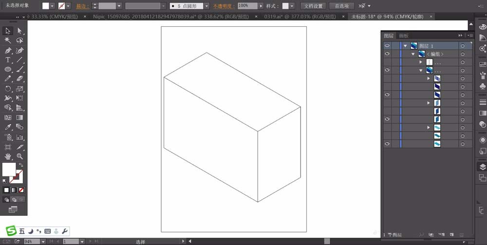The height and width of the screenshot is (245, 487).
Task: Select the Pen tool
Action: tap(8, 50)
